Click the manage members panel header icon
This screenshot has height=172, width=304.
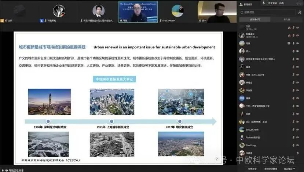pos(241,4)
